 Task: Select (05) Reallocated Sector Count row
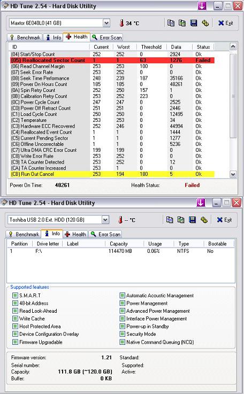coord(112,60)
